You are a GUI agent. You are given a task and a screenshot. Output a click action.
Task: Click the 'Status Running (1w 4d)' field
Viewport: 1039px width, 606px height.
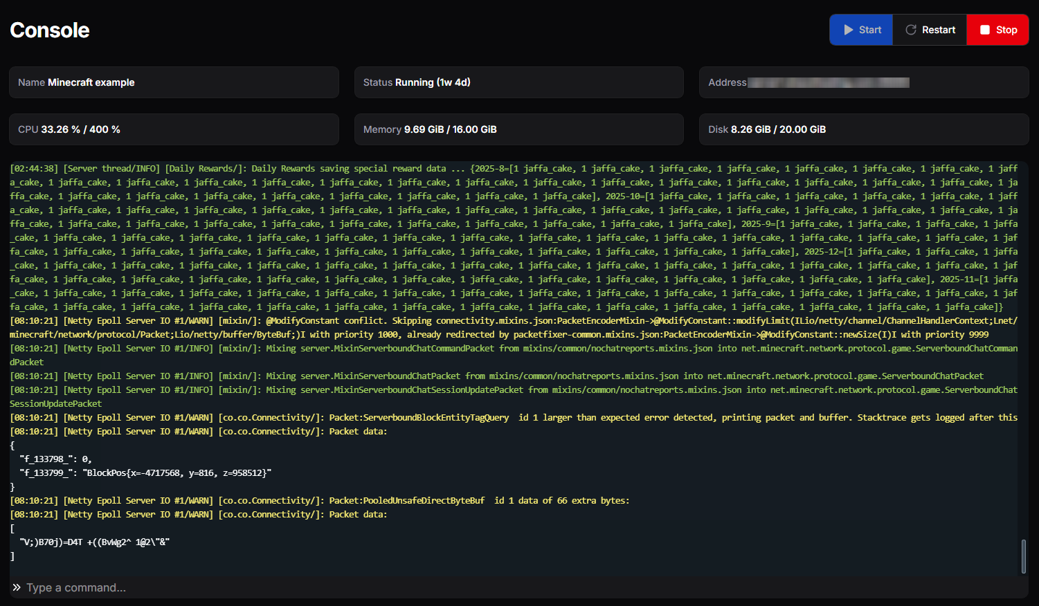[x=519, y=82]
